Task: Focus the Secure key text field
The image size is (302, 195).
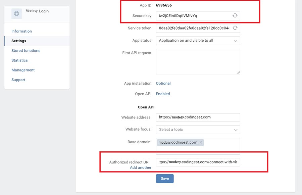Action: click(x=193, y=16)
